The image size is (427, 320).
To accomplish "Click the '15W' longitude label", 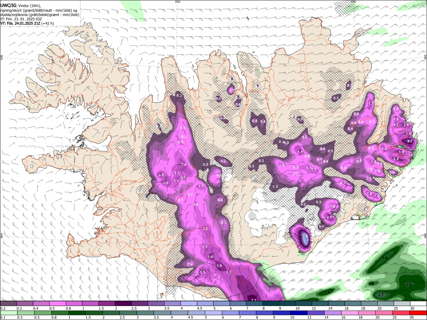I will [x=353, y=2].
